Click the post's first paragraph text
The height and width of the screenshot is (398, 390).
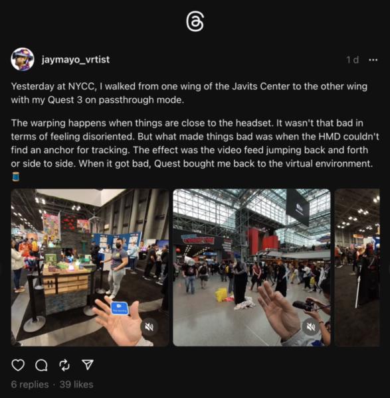pyautogui.click(x=189, y=93)
